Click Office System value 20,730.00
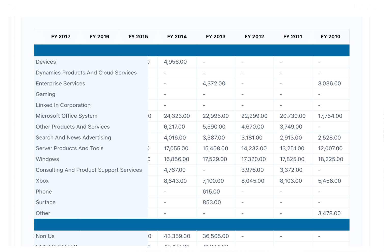 pos(293,116)
